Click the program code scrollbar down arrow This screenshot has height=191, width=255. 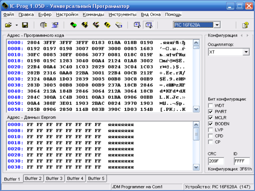196,109
